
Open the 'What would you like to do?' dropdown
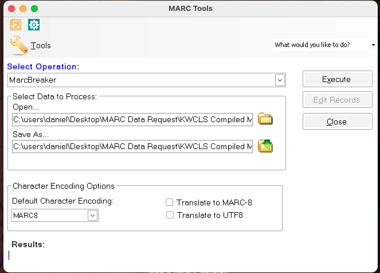tap(373, 45)
